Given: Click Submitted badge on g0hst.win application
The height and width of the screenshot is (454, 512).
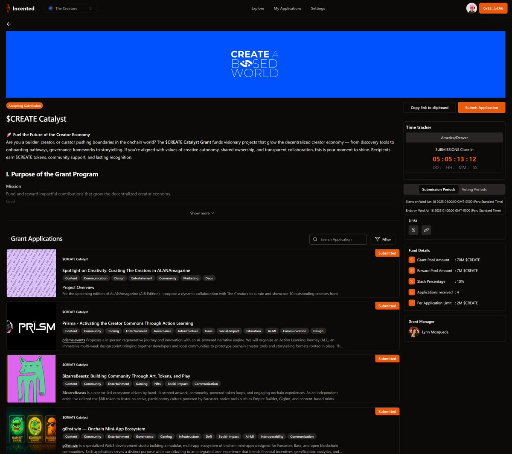Looking at the screenshot, I should 387,411.
